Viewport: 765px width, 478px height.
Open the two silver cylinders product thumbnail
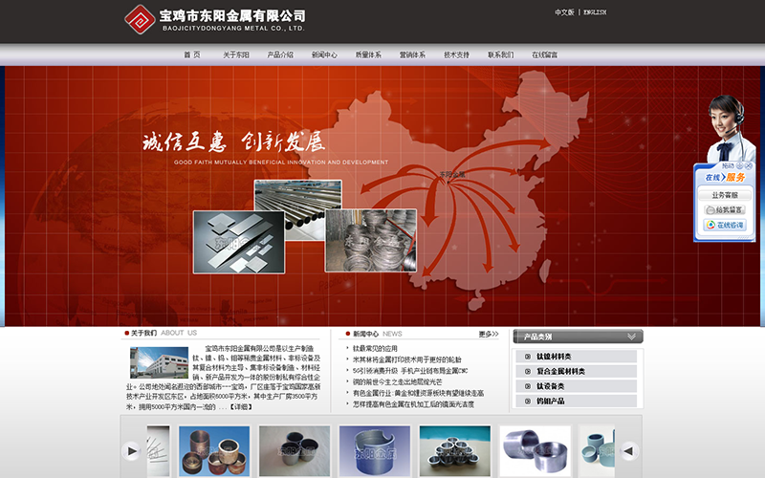click(535, 451)
